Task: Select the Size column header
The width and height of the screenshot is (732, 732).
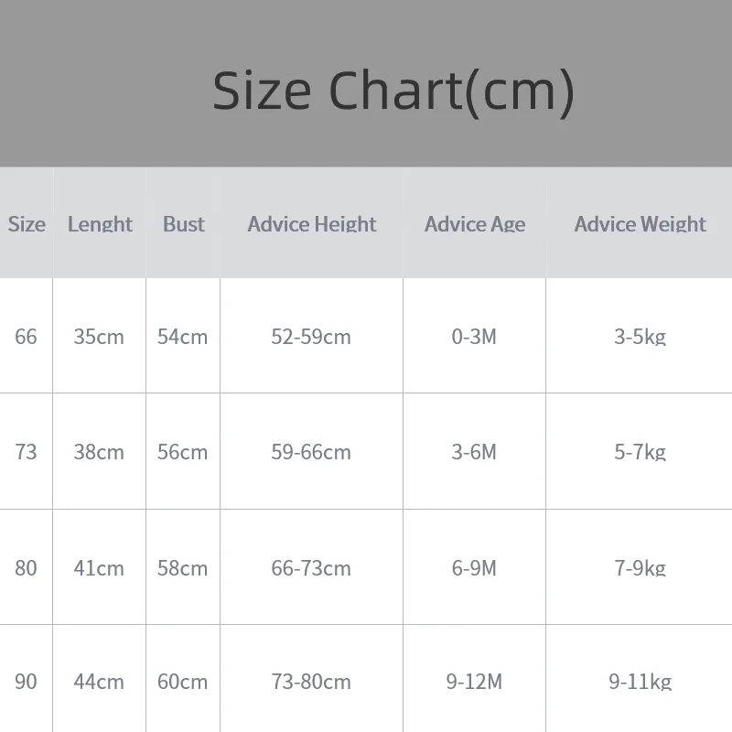Action: click(27, 223)
